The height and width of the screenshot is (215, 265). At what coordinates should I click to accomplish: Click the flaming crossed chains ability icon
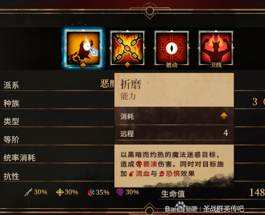coord(127,48)
